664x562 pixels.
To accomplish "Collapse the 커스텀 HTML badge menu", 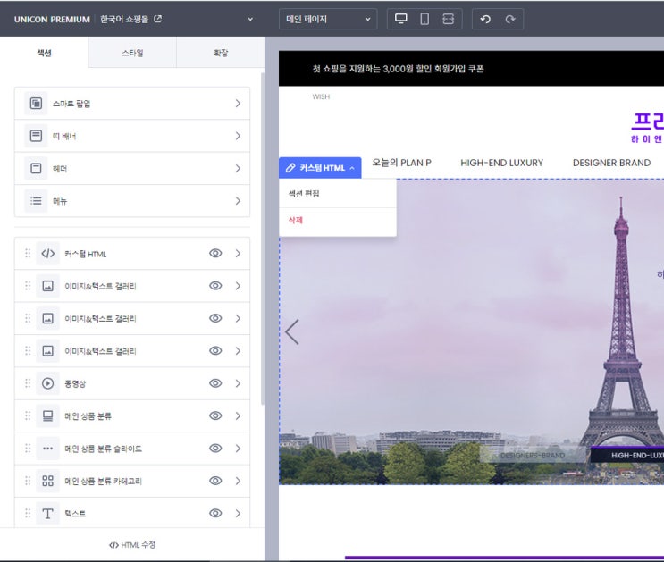I will (x=352, y=168).
